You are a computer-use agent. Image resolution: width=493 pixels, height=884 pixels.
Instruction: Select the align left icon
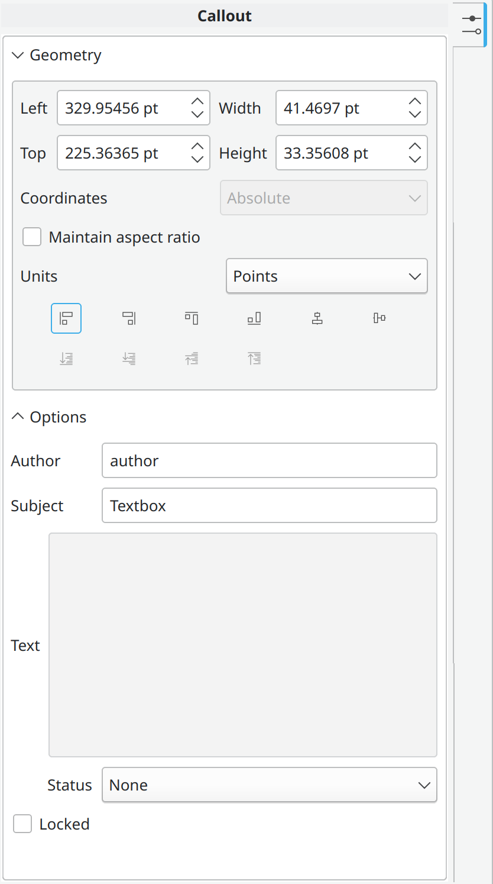click(x=66, y=318)
